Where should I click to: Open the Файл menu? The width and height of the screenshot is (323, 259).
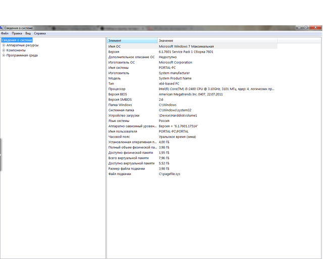(x=5, y=33)
